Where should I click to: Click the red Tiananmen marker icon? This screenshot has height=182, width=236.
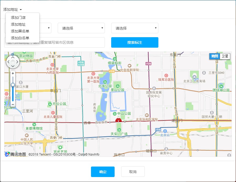pos(119,120)
